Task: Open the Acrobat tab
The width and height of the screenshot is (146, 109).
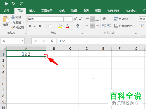Action: pyautogui.click(x=131, y=10)
